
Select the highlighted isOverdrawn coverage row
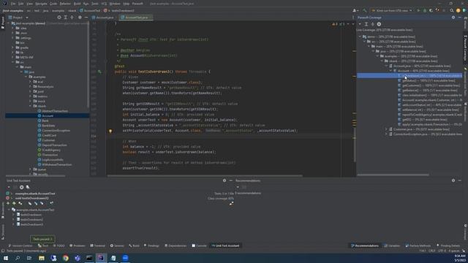409,76
